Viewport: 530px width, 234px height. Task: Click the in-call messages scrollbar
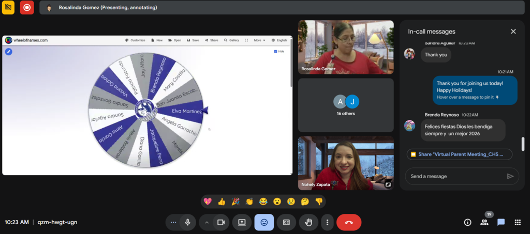(522, 144)
